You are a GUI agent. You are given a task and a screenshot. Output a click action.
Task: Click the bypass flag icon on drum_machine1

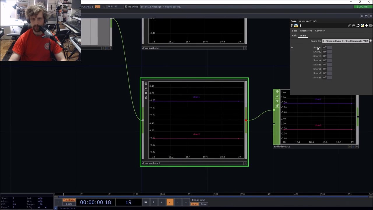pos(146,88)
